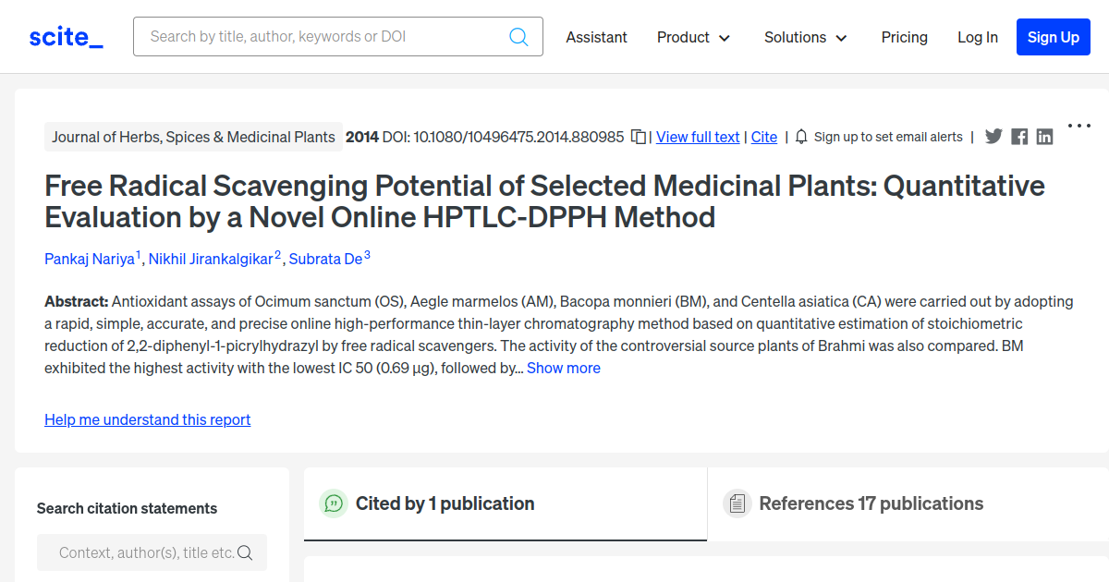Click the magnifier icon in the top search bar
Viewport: 1109px width, 582px height.
coord(519,37)
